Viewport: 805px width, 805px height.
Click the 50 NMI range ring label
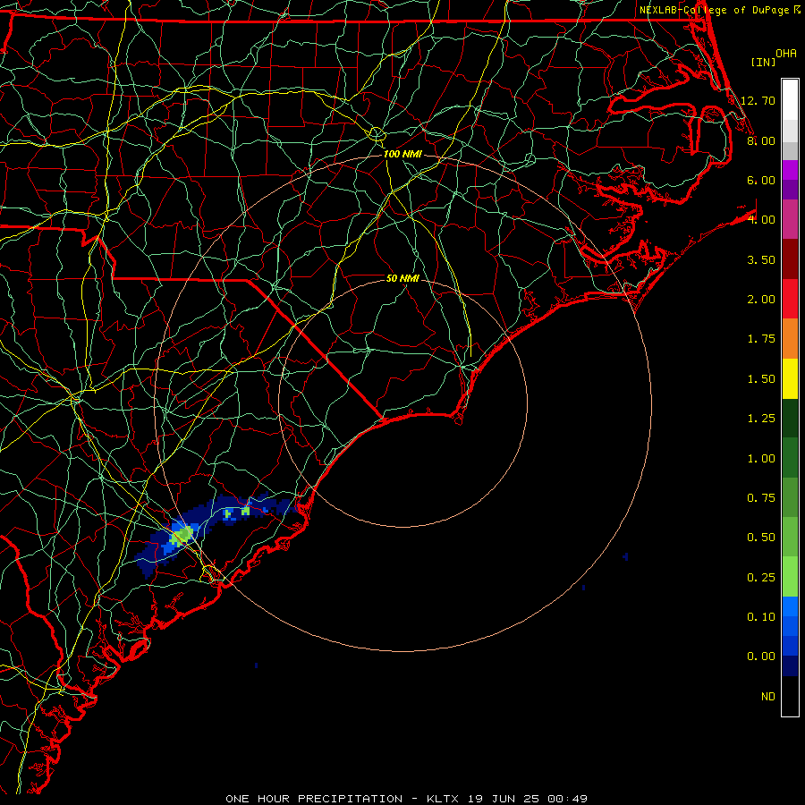pyautogui.click(x=402, y=278)
